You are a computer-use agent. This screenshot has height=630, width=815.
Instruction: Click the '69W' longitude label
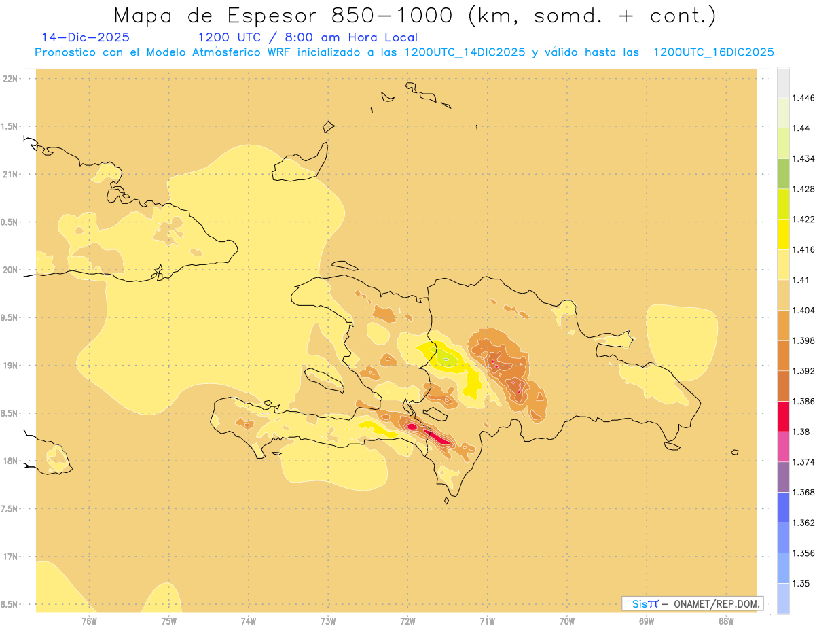pos(647,620)
